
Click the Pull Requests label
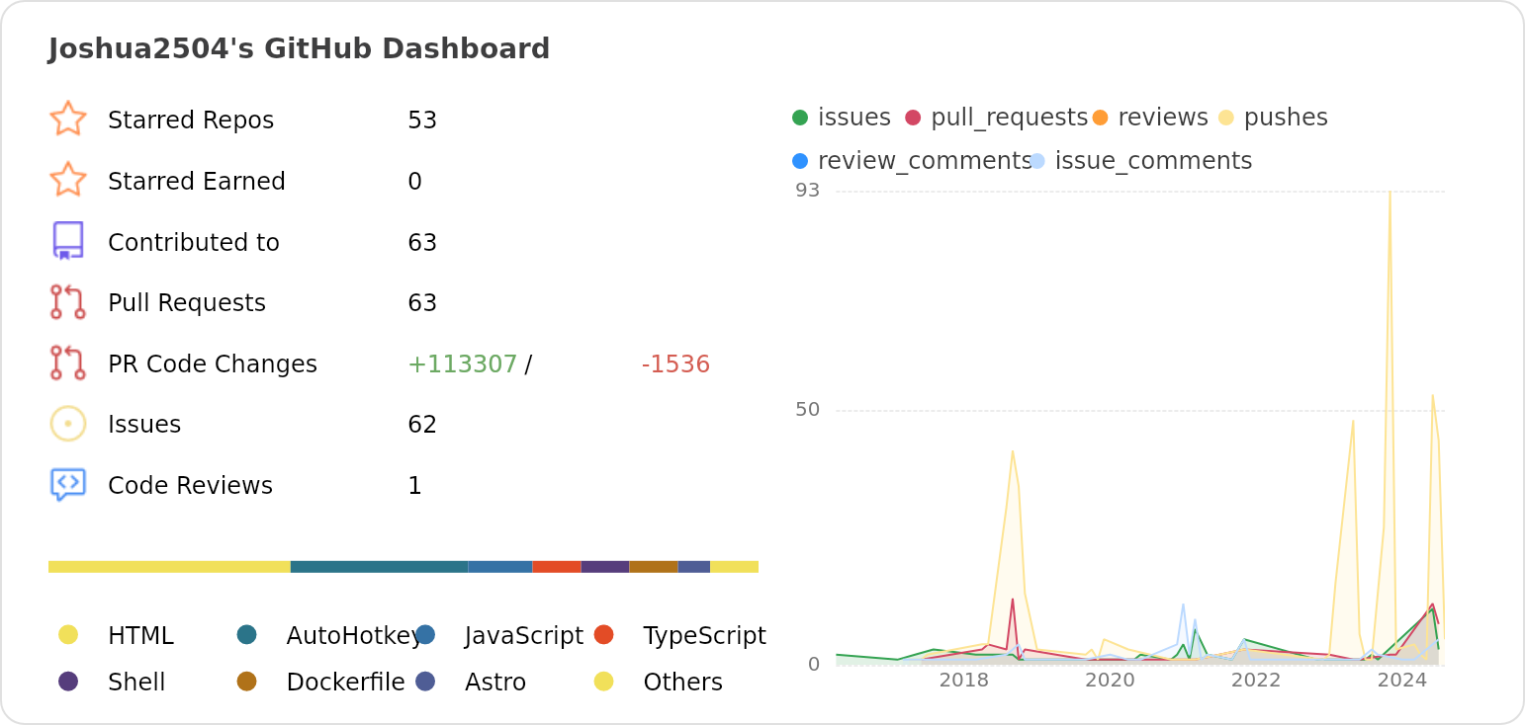point(187,303)
